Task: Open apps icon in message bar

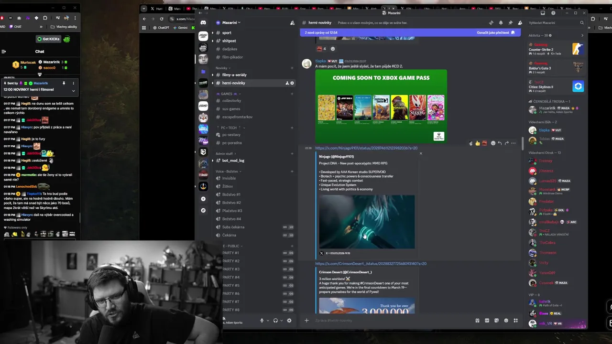Action: [515, 321]
